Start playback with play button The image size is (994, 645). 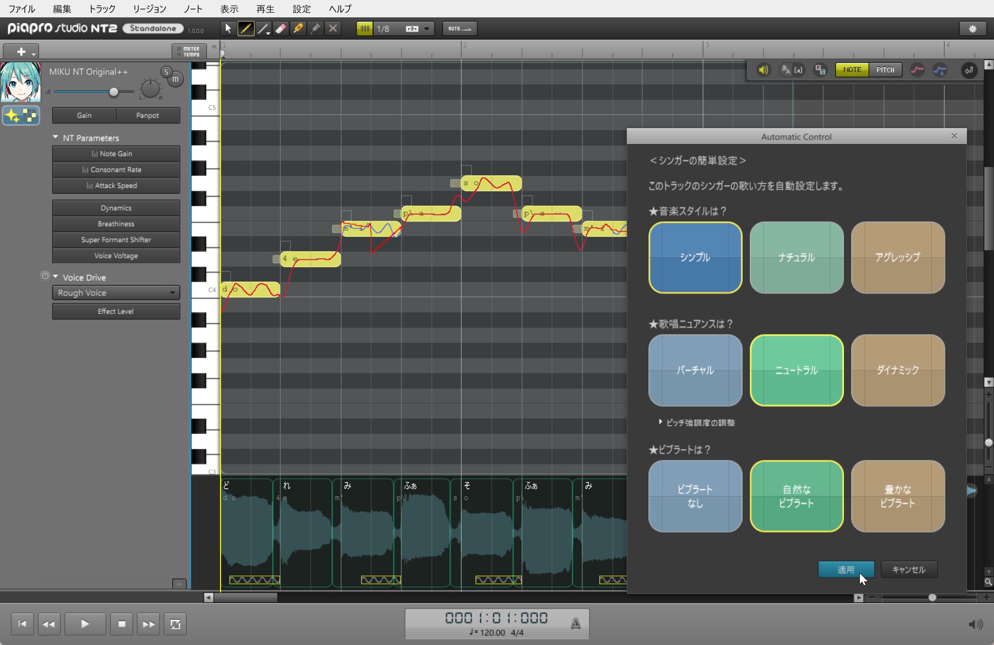(x=85, y=624)
